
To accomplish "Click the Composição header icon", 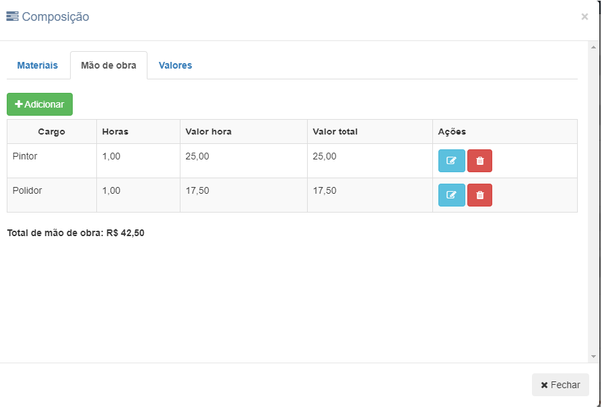I will coord(13,17).
